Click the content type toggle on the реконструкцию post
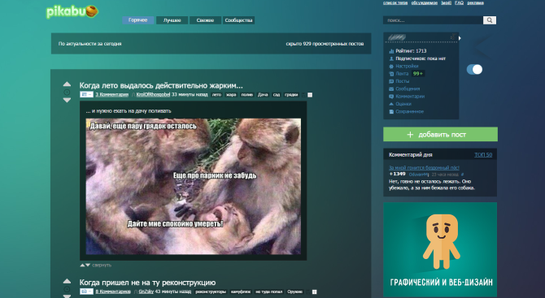Image resolution: width=545 pixels, height=298 pixels. click(x=86, y=292)
